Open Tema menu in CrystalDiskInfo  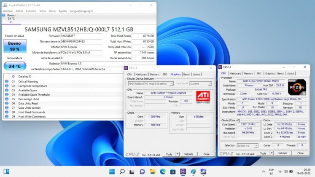pos(43,11)
